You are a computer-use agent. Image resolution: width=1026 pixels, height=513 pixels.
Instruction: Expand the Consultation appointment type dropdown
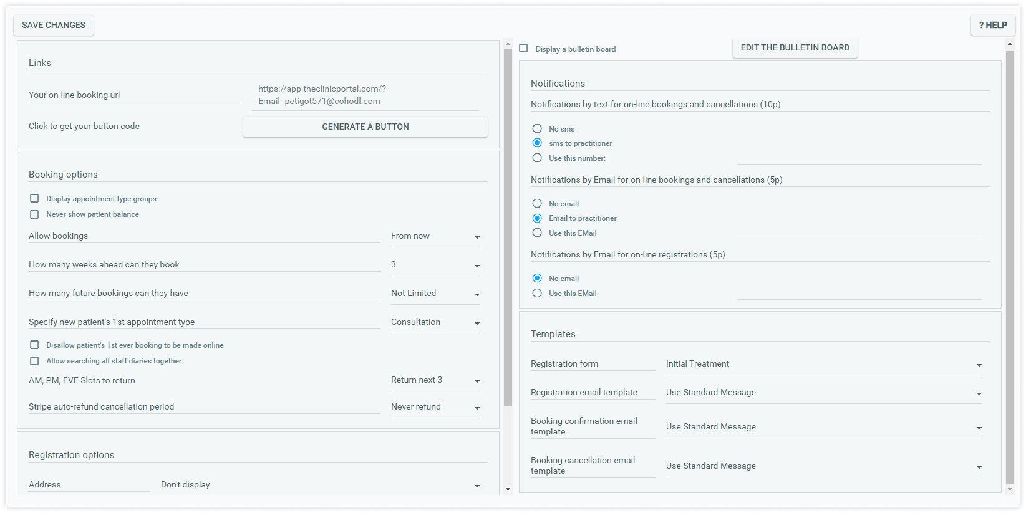[x=435, y=322]
